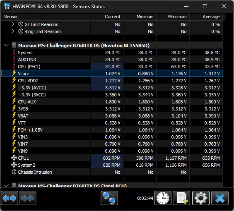Click the CPU VDD2 average 1.267 V
This screenshot has height=211, width=234.
[212, 81]
